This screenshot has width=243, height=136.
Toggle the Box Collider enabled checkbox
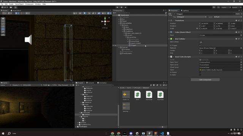coord(174,39)
